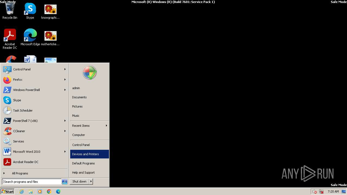Open Internet Explorer from the taskbar
The width and height of the screenshot is (347, 195).
[x=21, y=191]
